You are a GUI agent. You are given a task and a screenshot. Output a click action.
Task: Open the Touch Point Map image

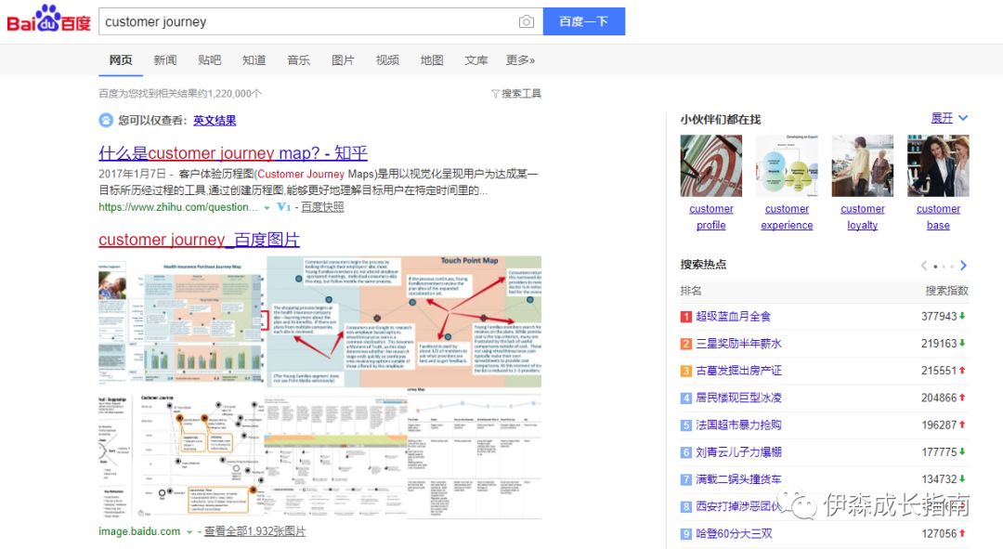pyautogui.click(x=404, y=321)
